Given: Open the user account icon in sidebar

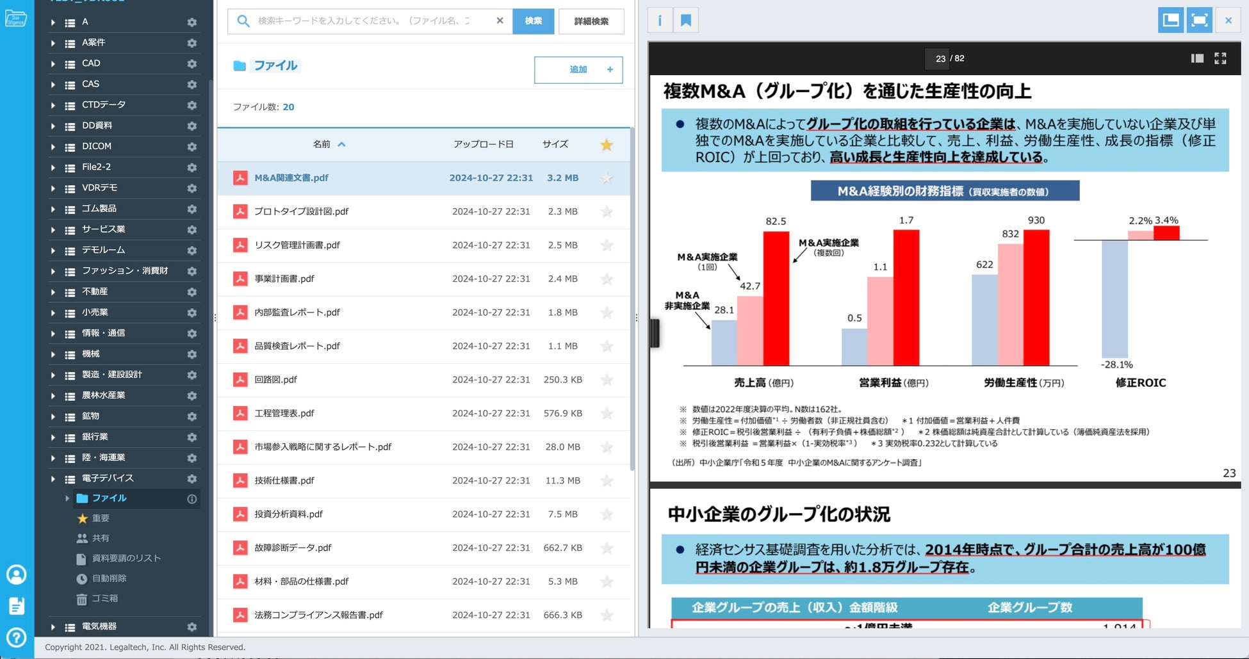Looking at the screenshot, I should point(16,574).
